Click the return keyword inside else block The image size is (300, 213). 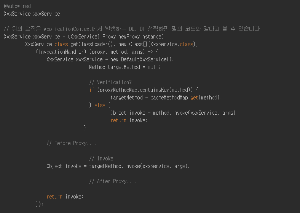tap(118, 120)
